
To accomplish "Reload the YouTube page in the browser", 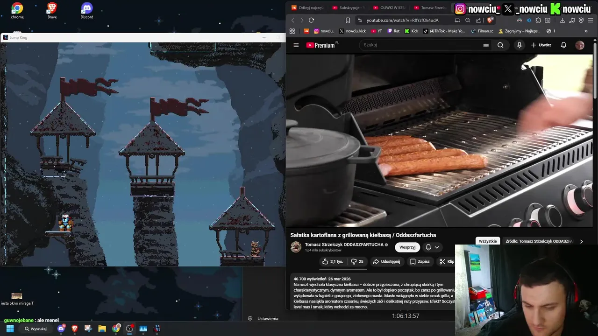I will click(x=311, y=20).
